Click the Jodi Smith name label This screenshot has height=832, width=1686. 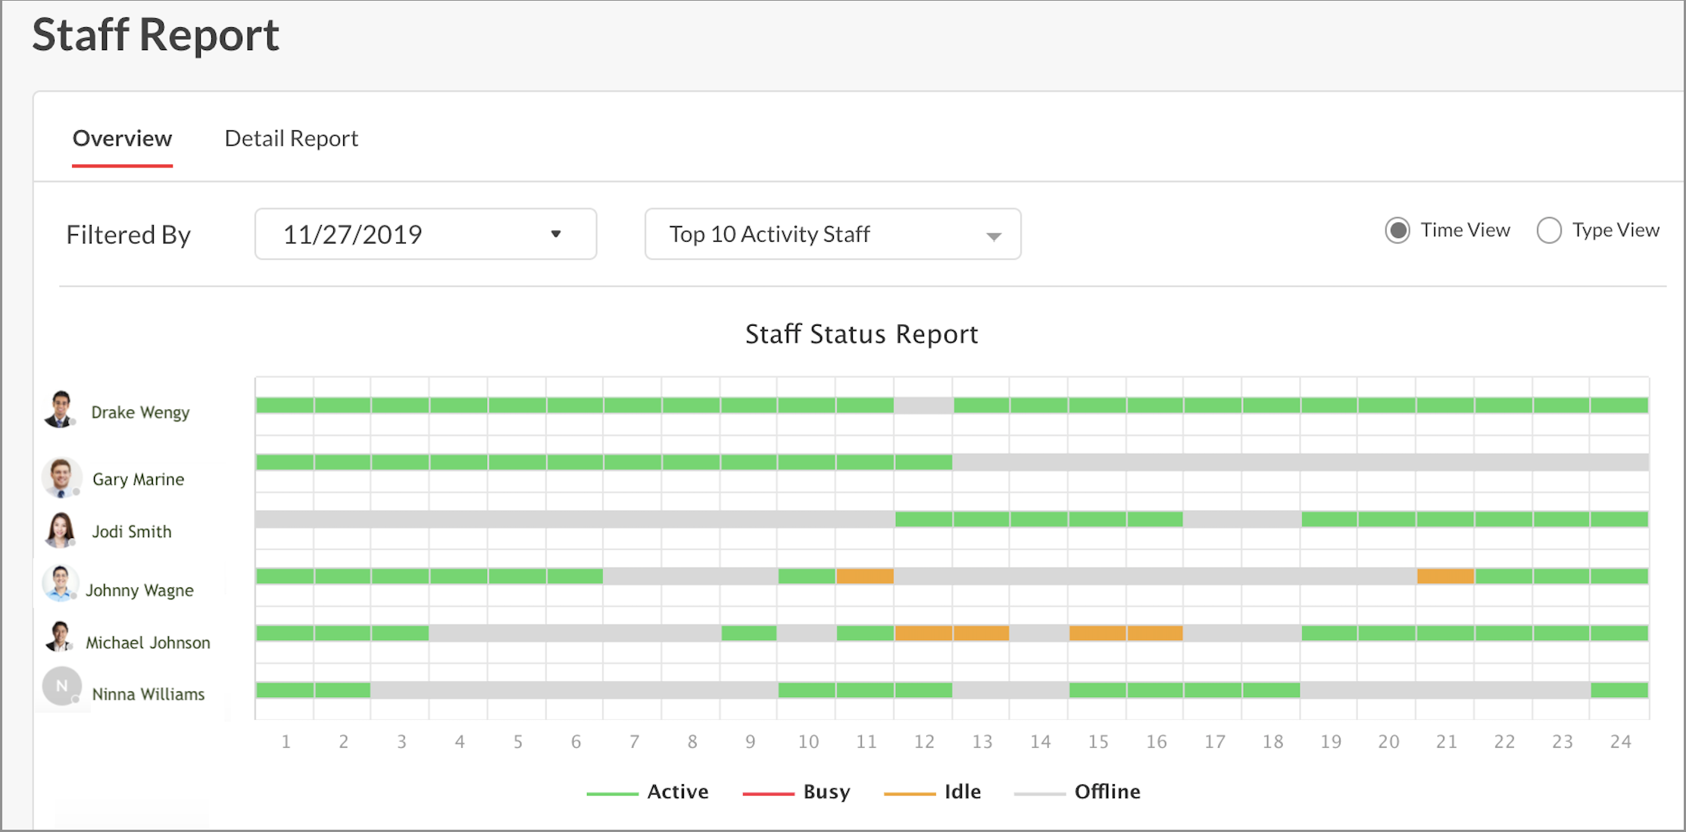(132, 532)
